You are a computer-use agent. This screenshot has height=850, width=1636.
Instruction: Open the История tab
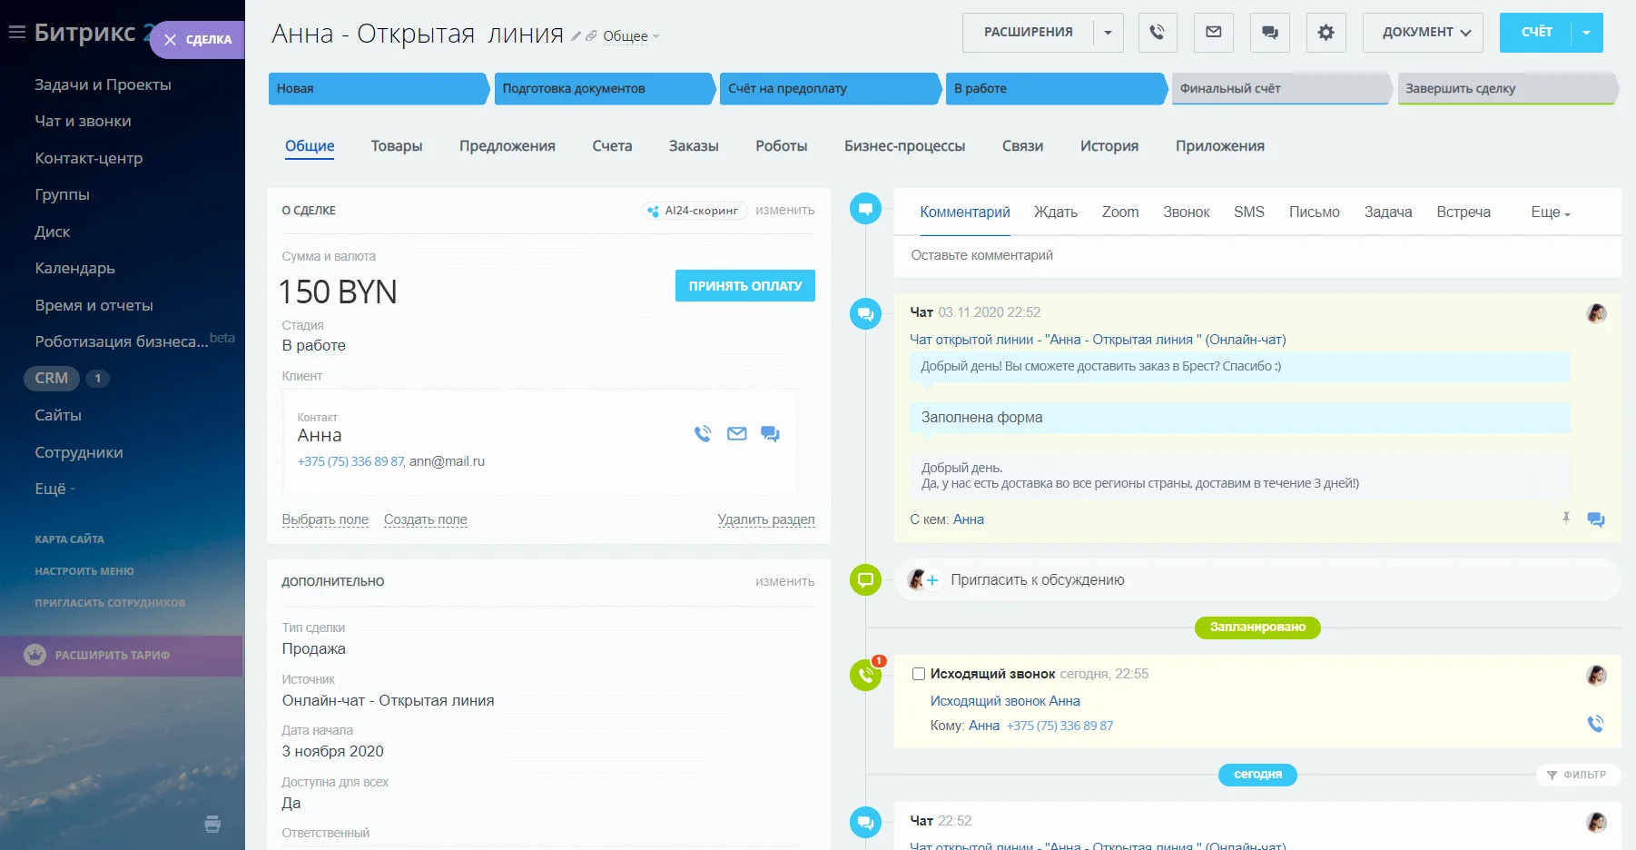click(x=1109, y=145)
